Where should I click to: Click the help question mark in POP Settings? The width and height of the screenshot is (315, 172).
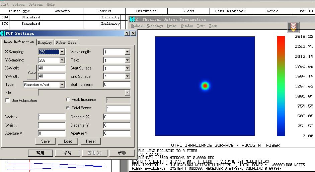[127, 33]
